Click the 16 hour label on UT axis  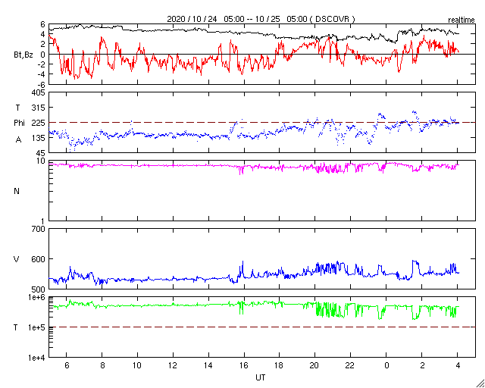(x=244, y=365)
